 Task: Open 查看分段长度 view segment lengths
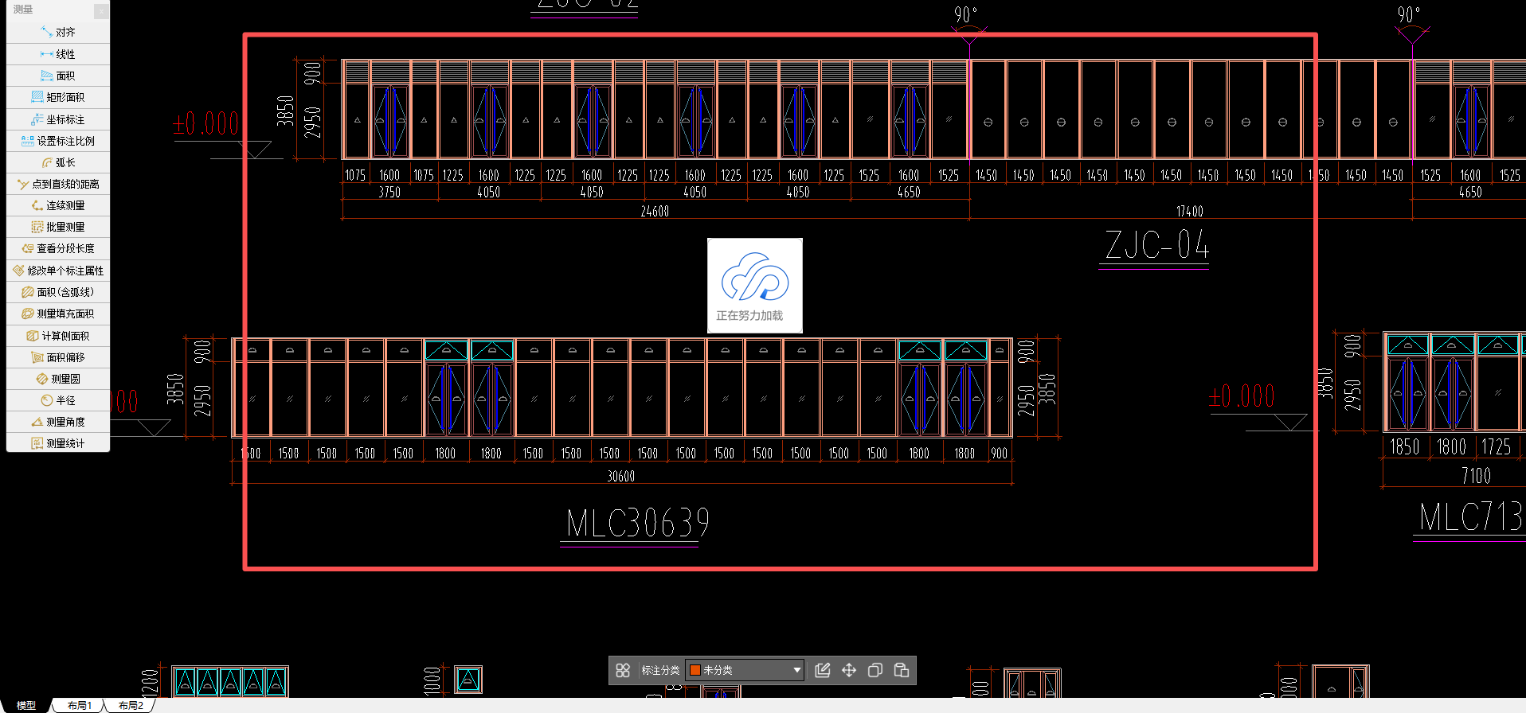(x=58, y=248)
